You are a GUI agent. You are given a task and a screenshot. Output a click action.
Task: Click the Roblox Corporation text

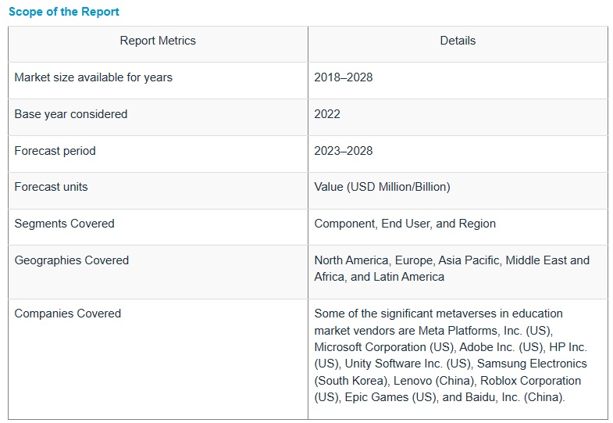tap(531, 381)
